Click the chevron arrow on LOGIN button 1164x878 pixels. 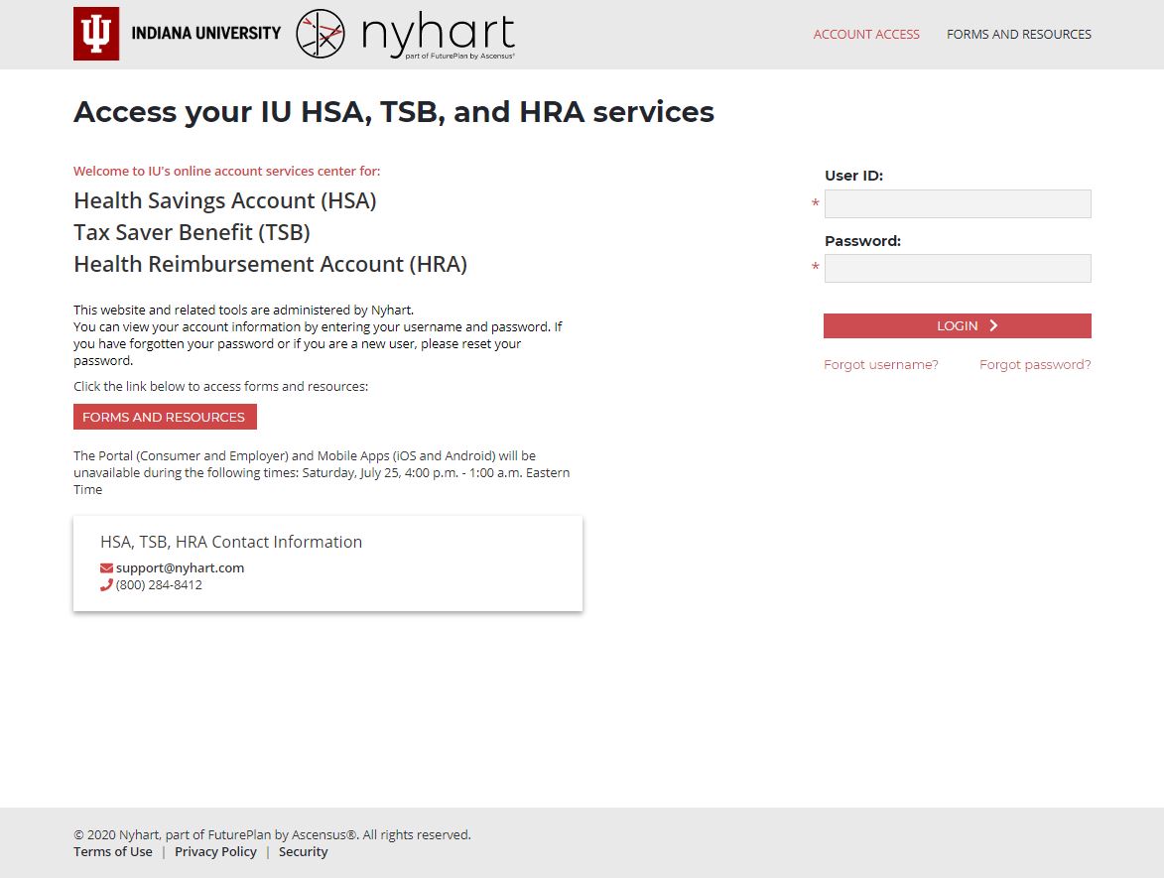click(x=993, y=326)
